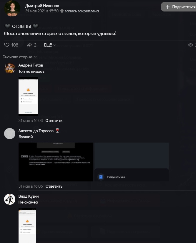Open the post date 31 мая 2021 link
The image size is (196, 243).
(x=42, y=11)
